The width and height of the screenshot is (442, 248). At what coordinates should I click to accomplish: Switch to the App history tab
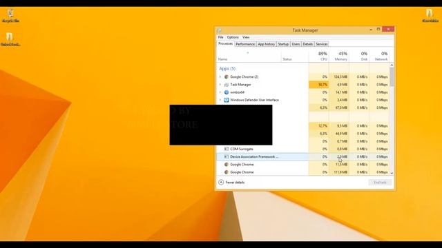coord(266,44)
